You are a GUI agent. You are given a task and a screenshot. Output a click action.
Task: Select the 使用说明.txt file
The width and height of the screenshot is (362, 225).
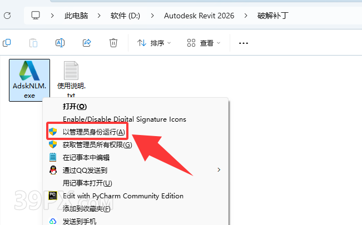point(71,79)
